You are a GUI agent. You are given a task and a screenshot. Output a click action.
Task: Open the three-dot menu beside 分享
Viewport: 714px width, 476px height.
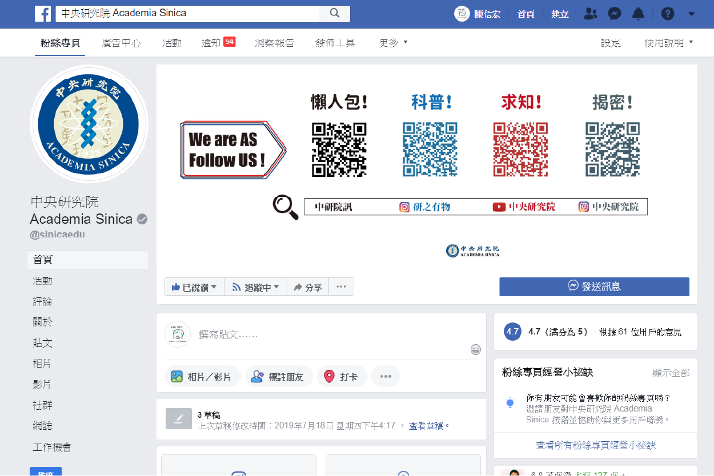pyautogui.click(x=341, y=287)
